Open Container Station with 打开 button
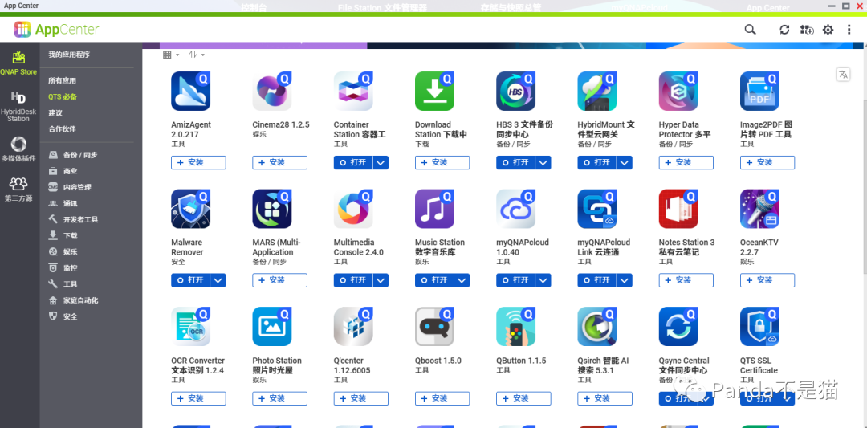This screenshot has height=428, width=867. [353, 162]
